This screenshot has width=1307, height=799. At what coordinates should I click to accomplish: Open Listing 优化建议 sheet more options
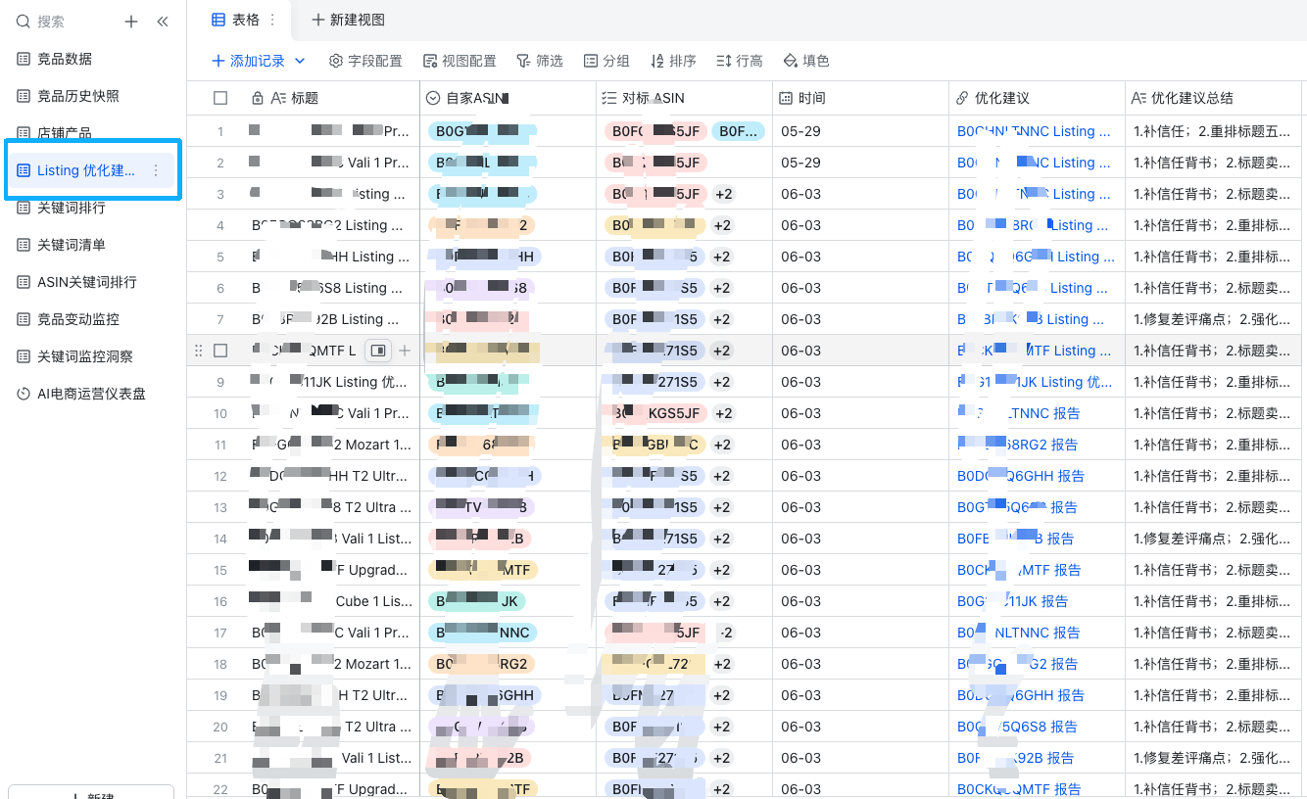pos(155,170)
